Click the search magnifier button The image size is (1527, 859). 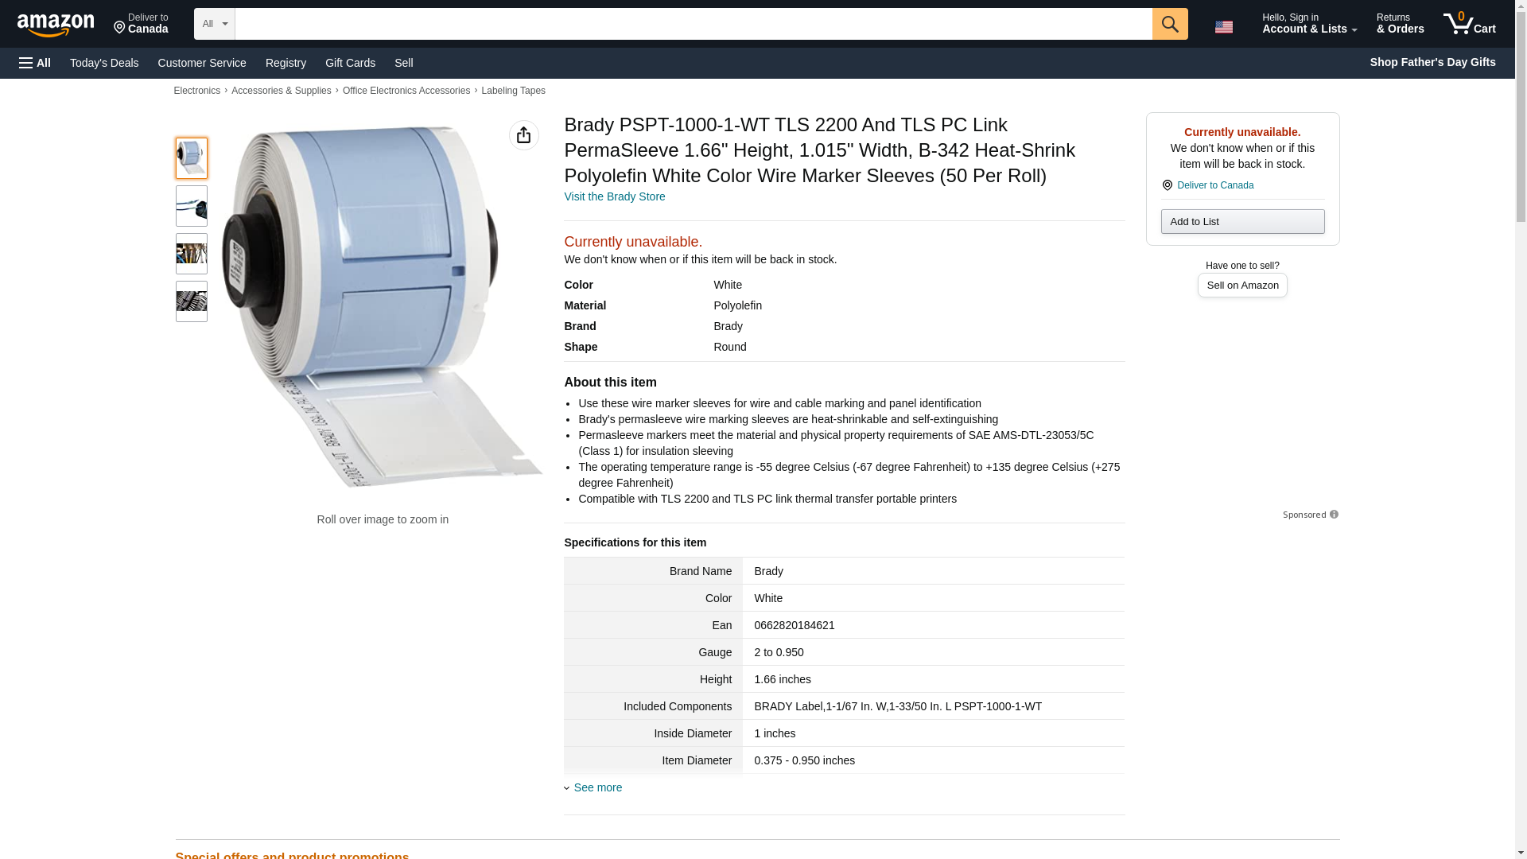click(x=1169, y=24)
